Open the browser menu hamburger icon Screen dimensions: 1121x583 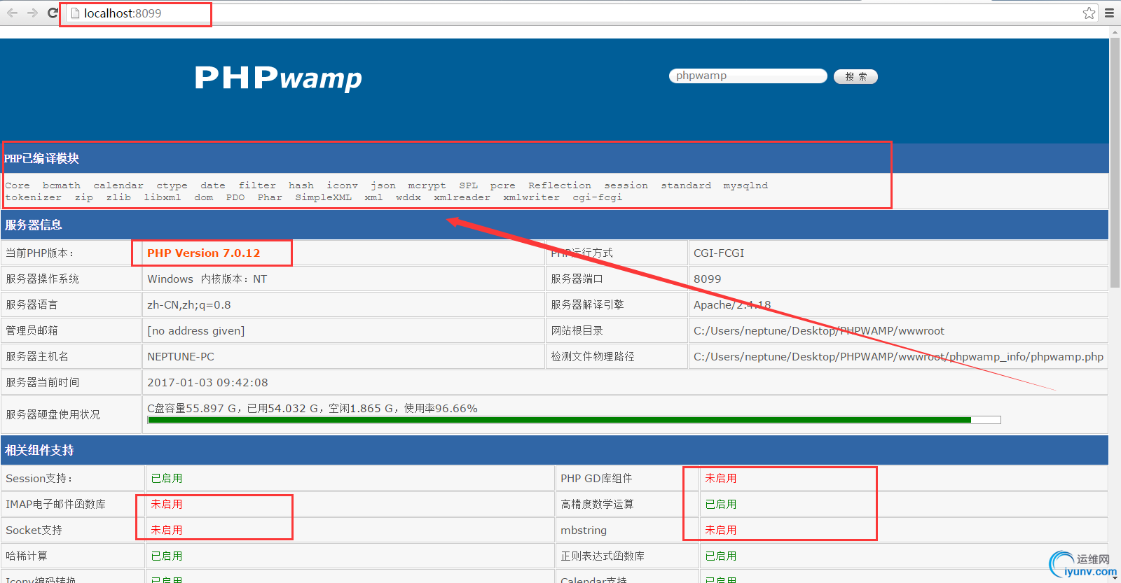1110,13
